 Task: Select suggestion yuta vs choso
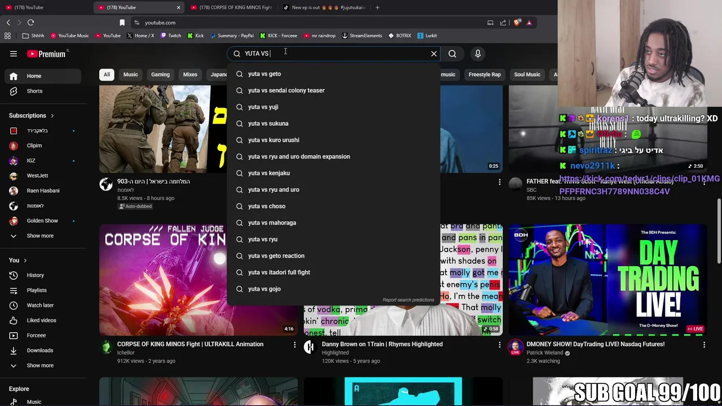[x=333, y=206]
